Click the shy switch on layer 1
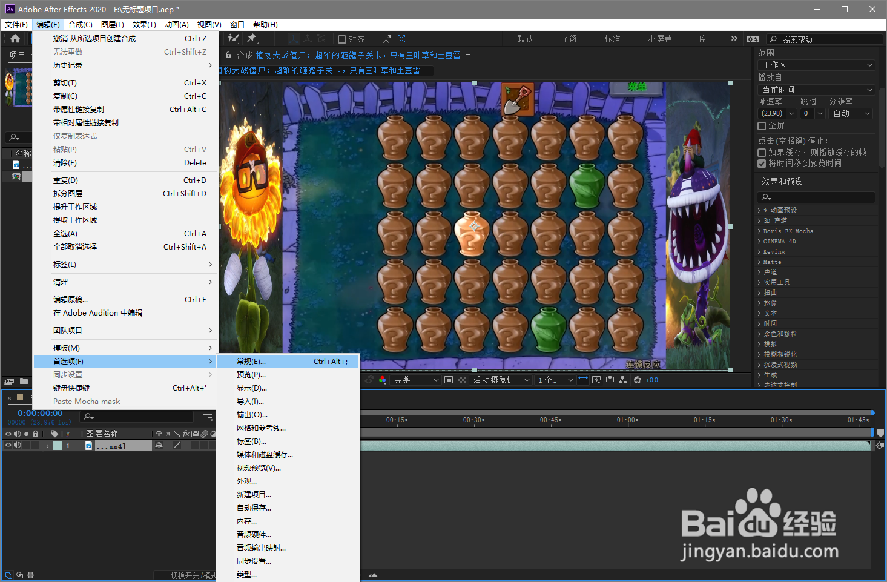Image resolution: width=887 pixels, height=582 pixels. (159, 445)
